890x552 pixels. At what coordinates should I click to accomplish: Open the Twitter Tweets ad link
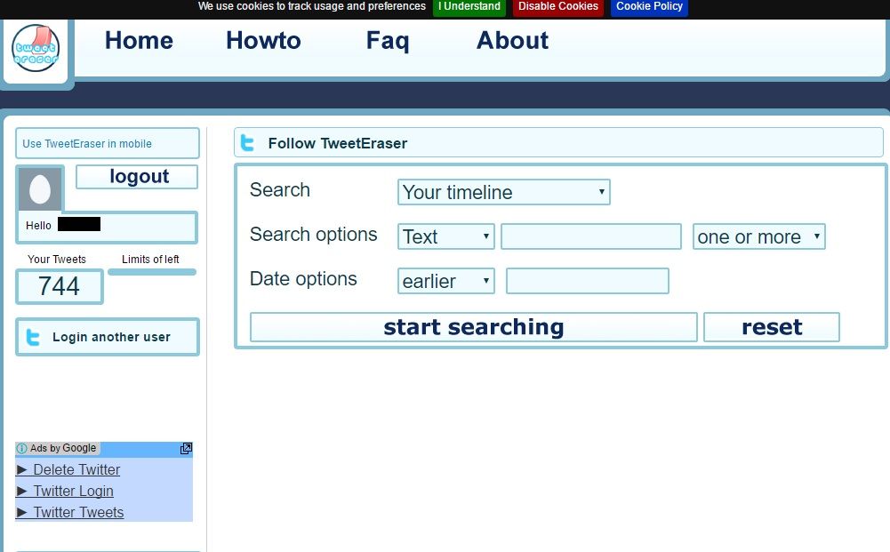pos(78,512)
